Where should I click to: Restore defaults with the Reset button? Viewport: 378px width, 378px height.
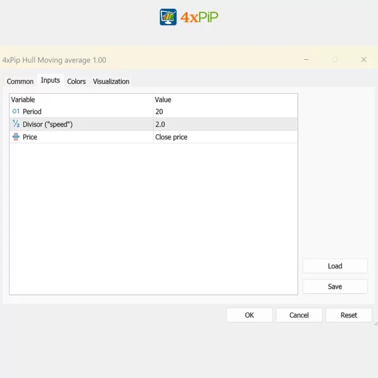coord(348,315)
